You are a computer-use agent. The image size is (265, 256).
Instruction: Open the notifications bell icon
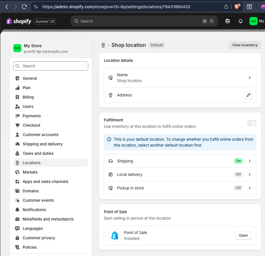[x=240, y=21]
